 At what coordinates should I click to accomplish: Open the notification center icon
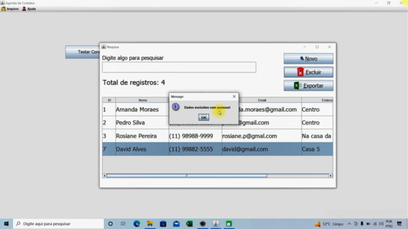(400, 224)
